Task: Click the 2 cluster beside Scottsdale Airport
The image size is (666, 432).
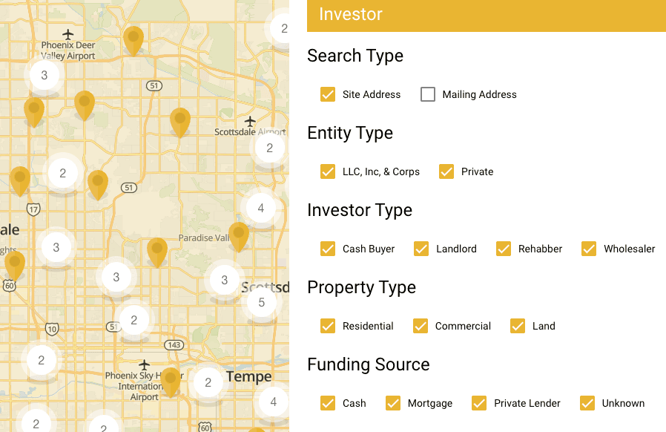Action: point(270,148)
